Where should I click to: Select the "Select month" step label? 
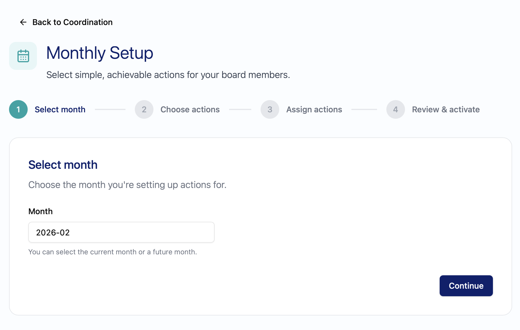(60, 109)
